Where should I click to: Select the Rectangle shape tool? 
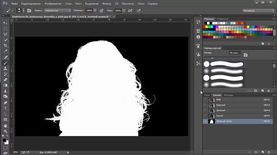[x=5, y=120]
